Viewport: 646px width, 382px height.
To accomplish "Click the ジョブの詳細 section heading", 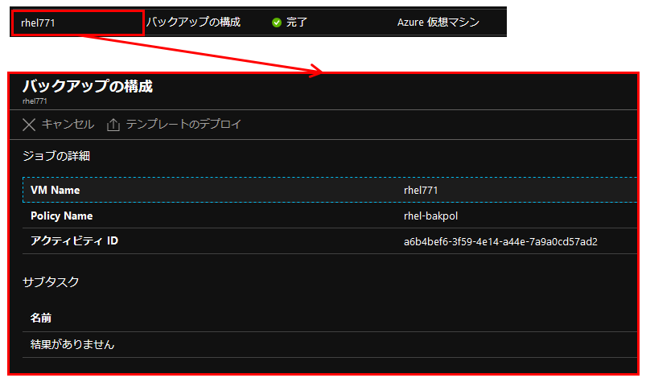I will click(x=56, y=156).
